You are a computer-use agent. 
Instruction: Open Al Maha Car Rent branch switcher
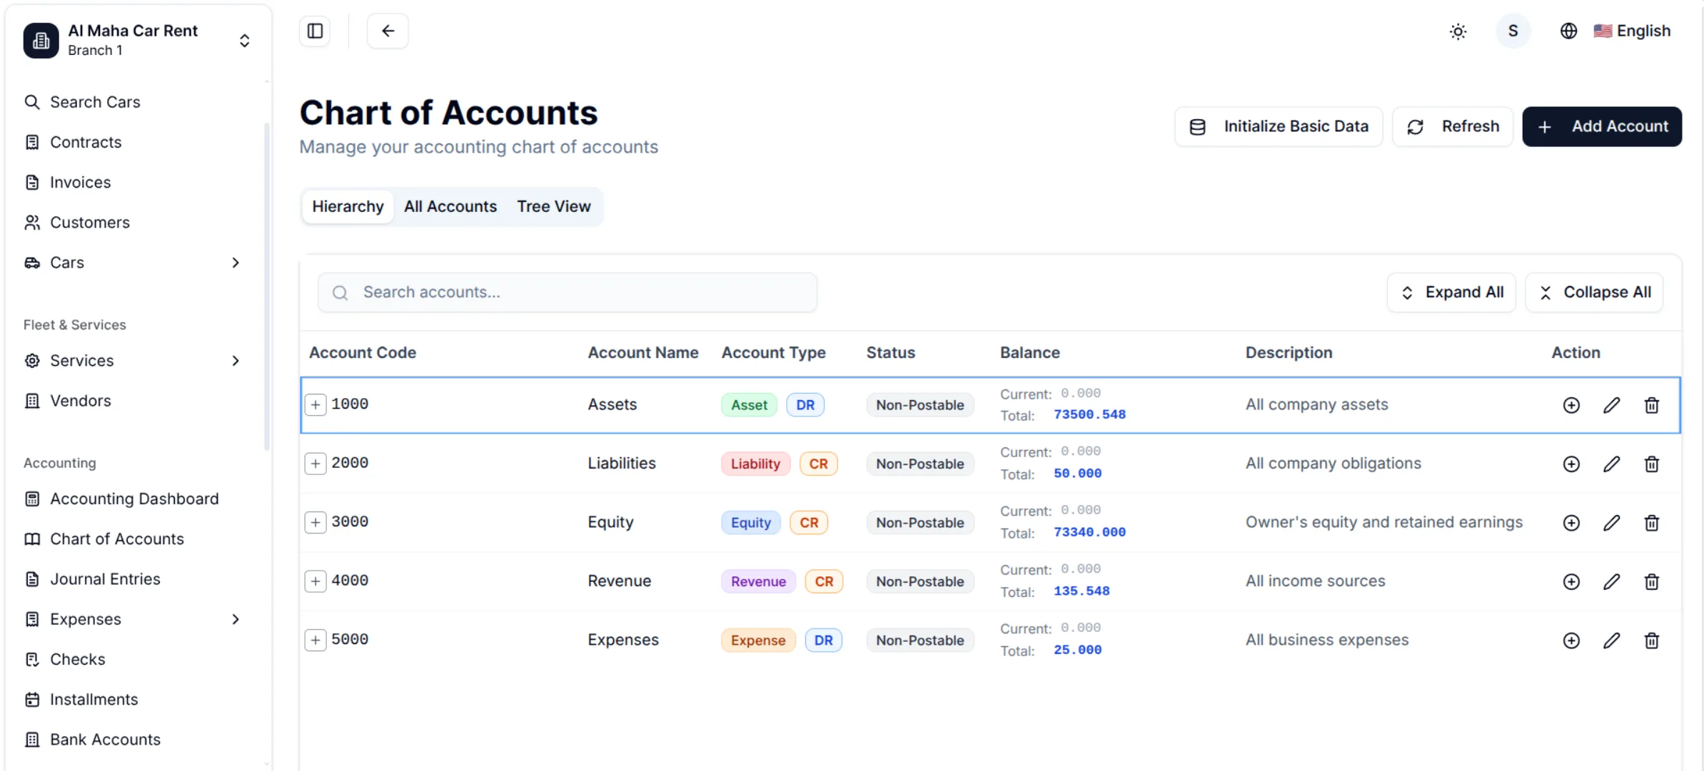(138, 40)
